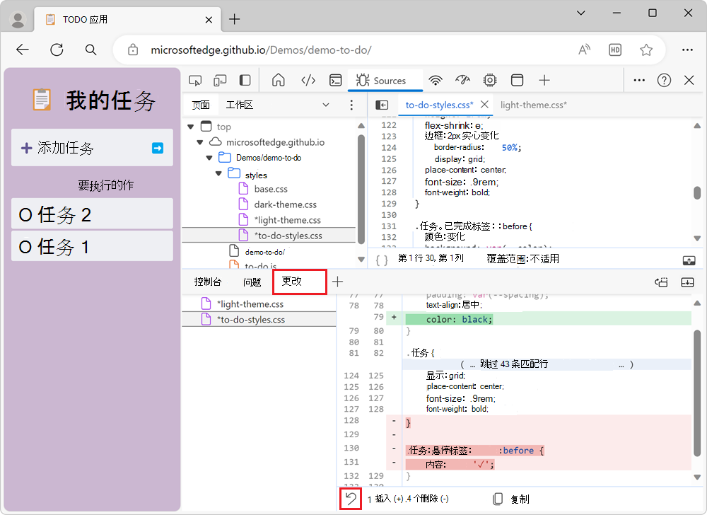
Task: Mark 任务 2 as complete
Action: [x=25, y=215]
